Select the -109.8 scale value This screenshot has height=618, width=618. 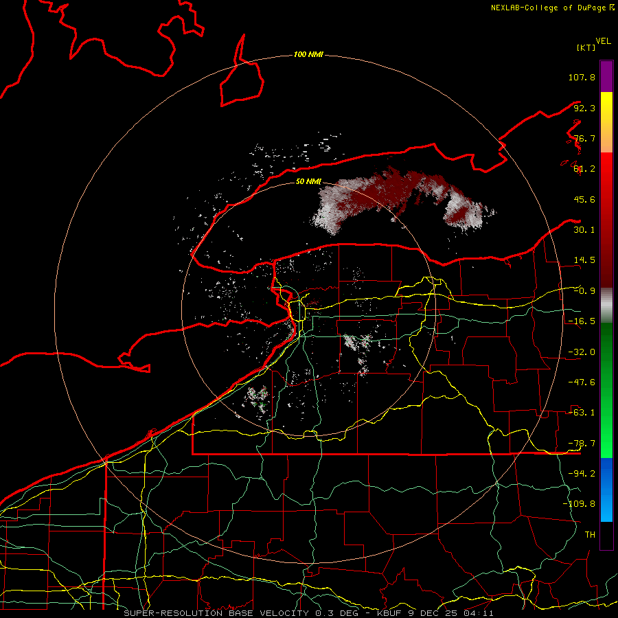[579, 504]
